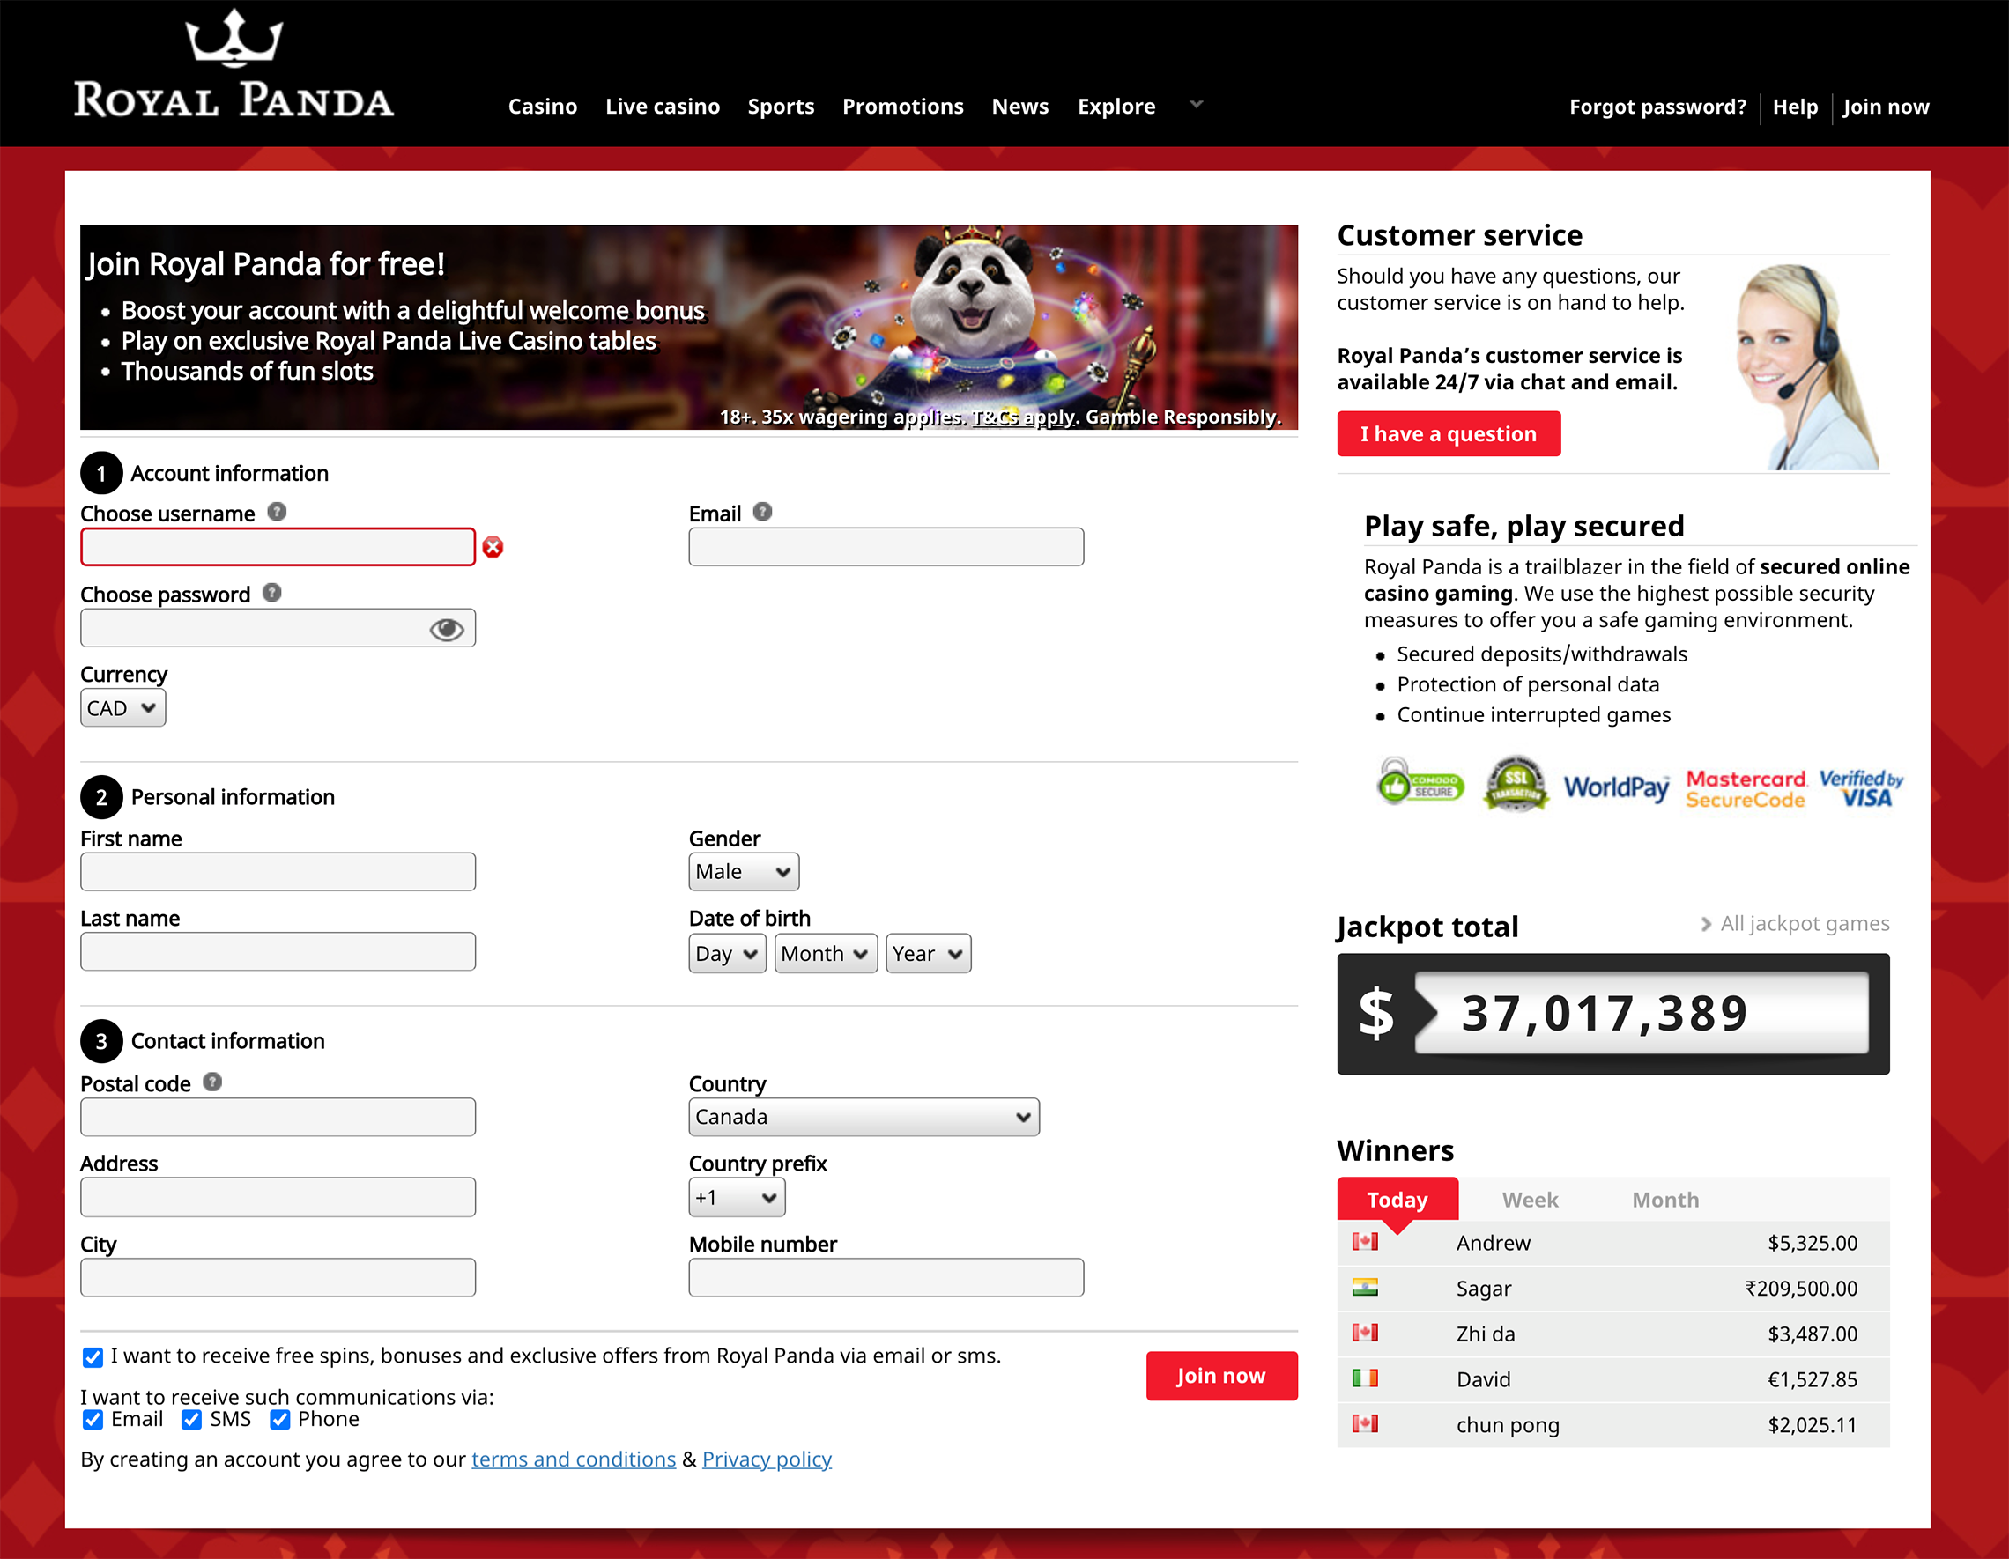
Task: Open the birth Month dropdown
Action: click(826, 954)
